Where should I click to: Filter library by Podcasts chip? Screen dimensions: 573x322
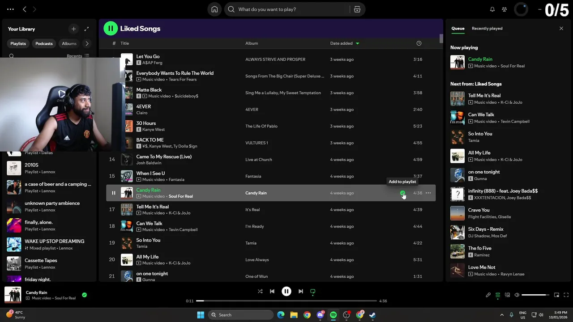pos(44,43)
